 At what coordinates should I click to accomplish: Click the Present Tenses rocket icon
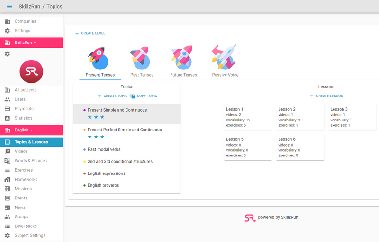[x=98, y=58]
